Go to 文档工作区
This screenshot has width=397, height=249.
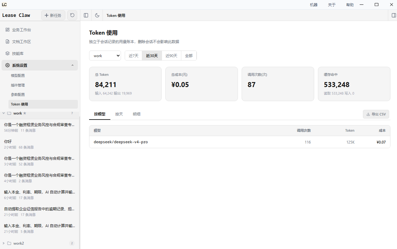(40, 41)
